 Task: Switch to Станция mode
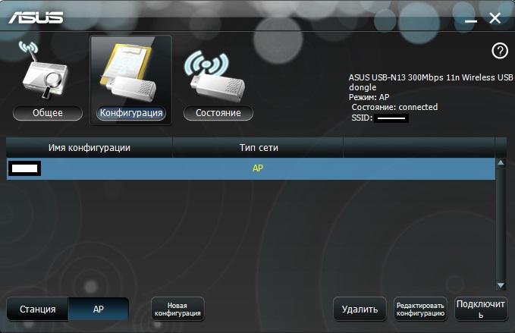37,309
